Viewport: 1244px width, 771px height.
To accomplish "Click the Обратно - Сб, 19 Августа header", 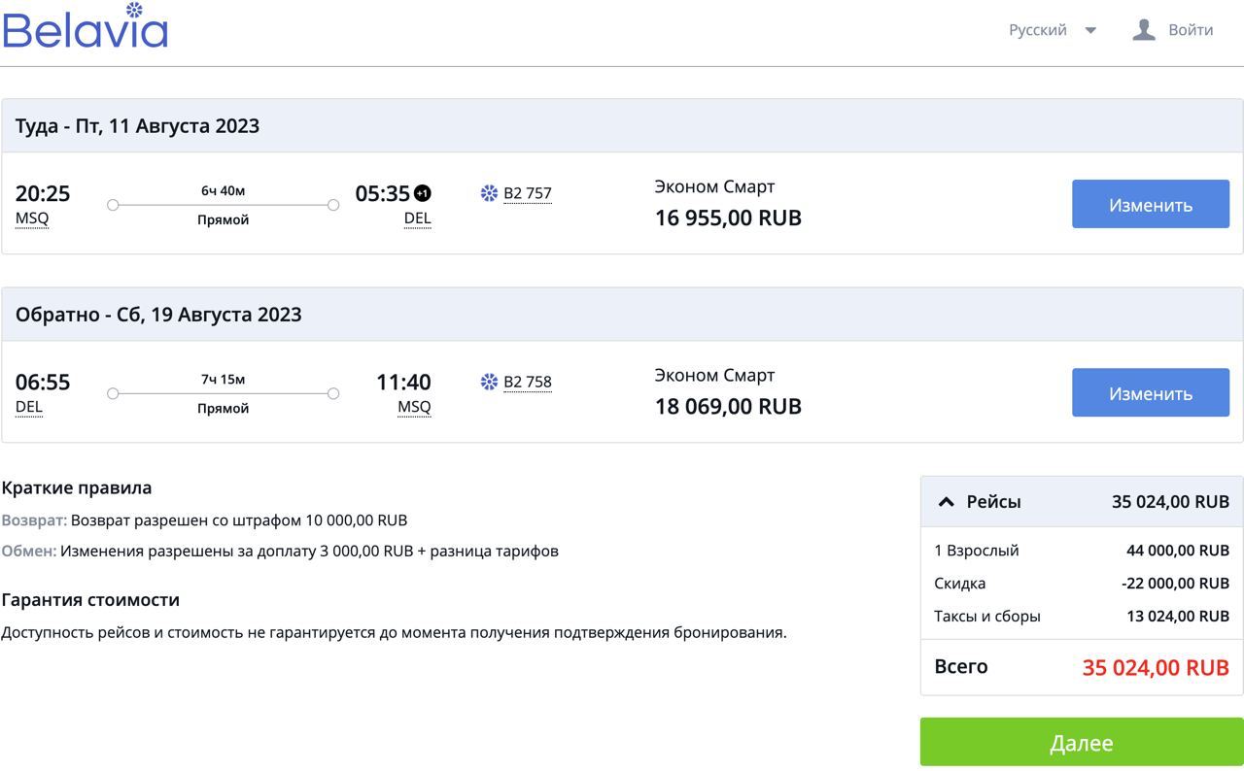I will coord(158,315).
